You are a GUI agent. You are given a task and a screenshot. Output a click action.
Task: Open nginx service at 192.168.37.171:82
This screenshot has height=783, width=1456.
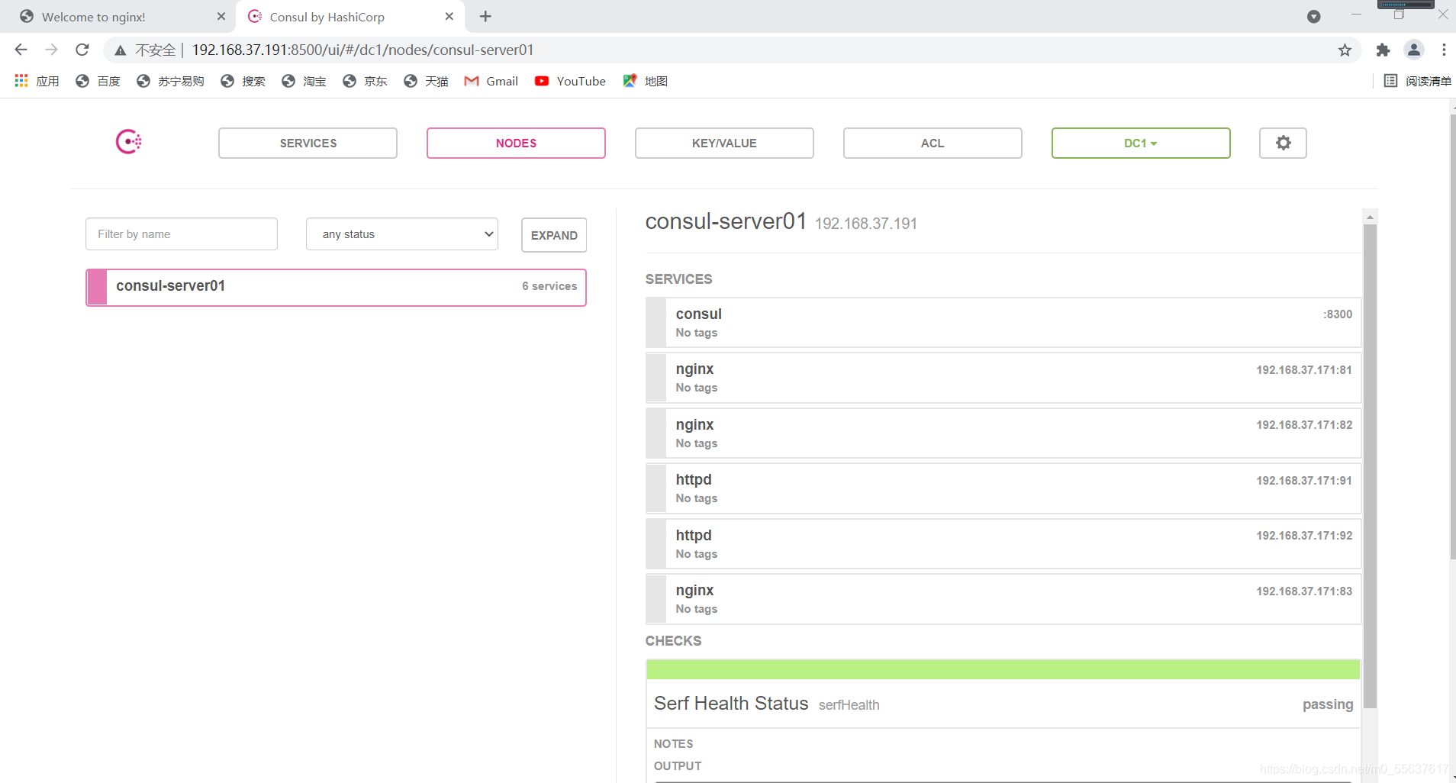coord(1003,433)
